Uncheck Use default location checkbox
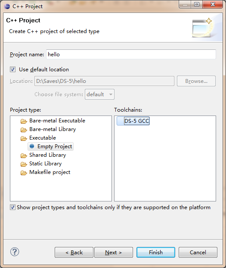 pyautogui.click(x=12, y=70)
